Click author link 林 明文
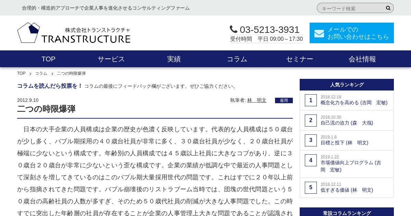 (257, 100)
